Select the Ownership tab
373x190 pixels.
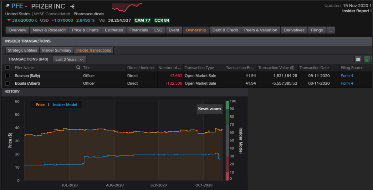click(196, 30)
